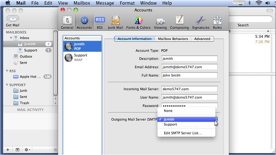Open the View menu

click(x=63, y=3)
